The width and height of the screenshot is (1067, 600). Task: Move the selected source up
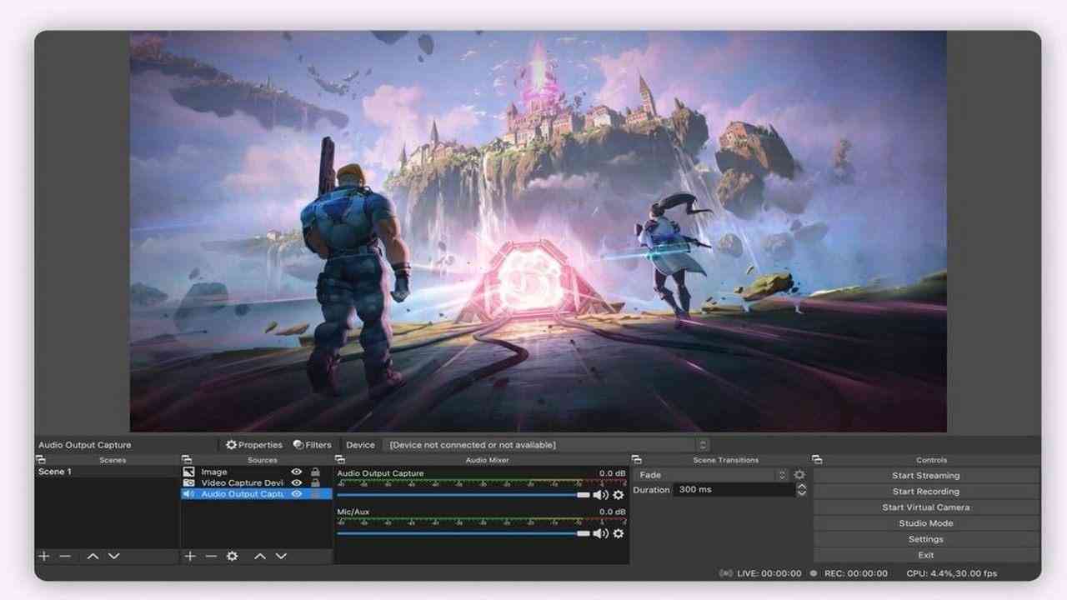click(x=260, y=556)
